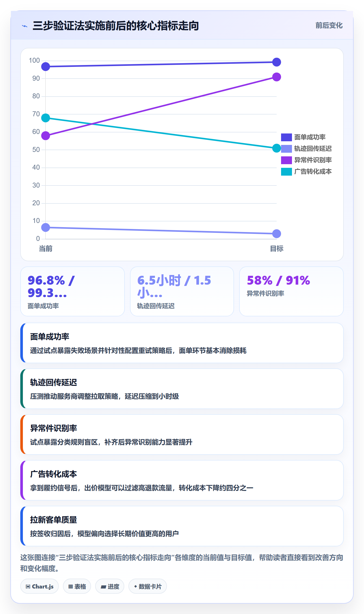Image resolution: width=364 pixels, height=614 pixels.
Task: Select the 广告转化成本 description card
Action: tap(182, 480)
